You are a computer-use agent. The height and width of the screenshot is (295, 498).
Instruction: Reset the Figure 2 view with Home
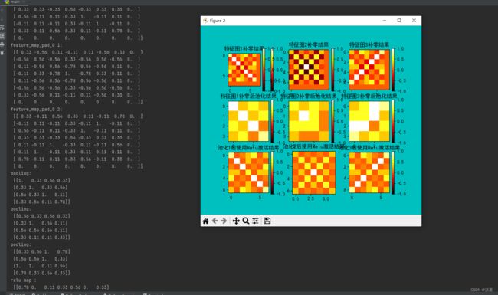206,221
